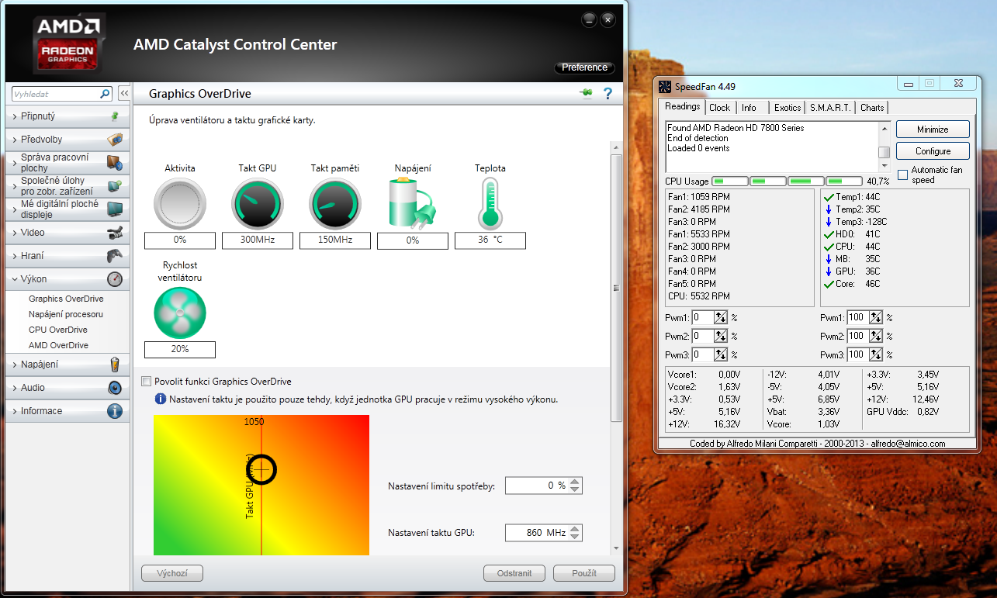Image resolution: width=997 pixels, height=598 pixels.
Task: Decrease GPU clock with the down arrow
Action: click(x=575, y=537)
